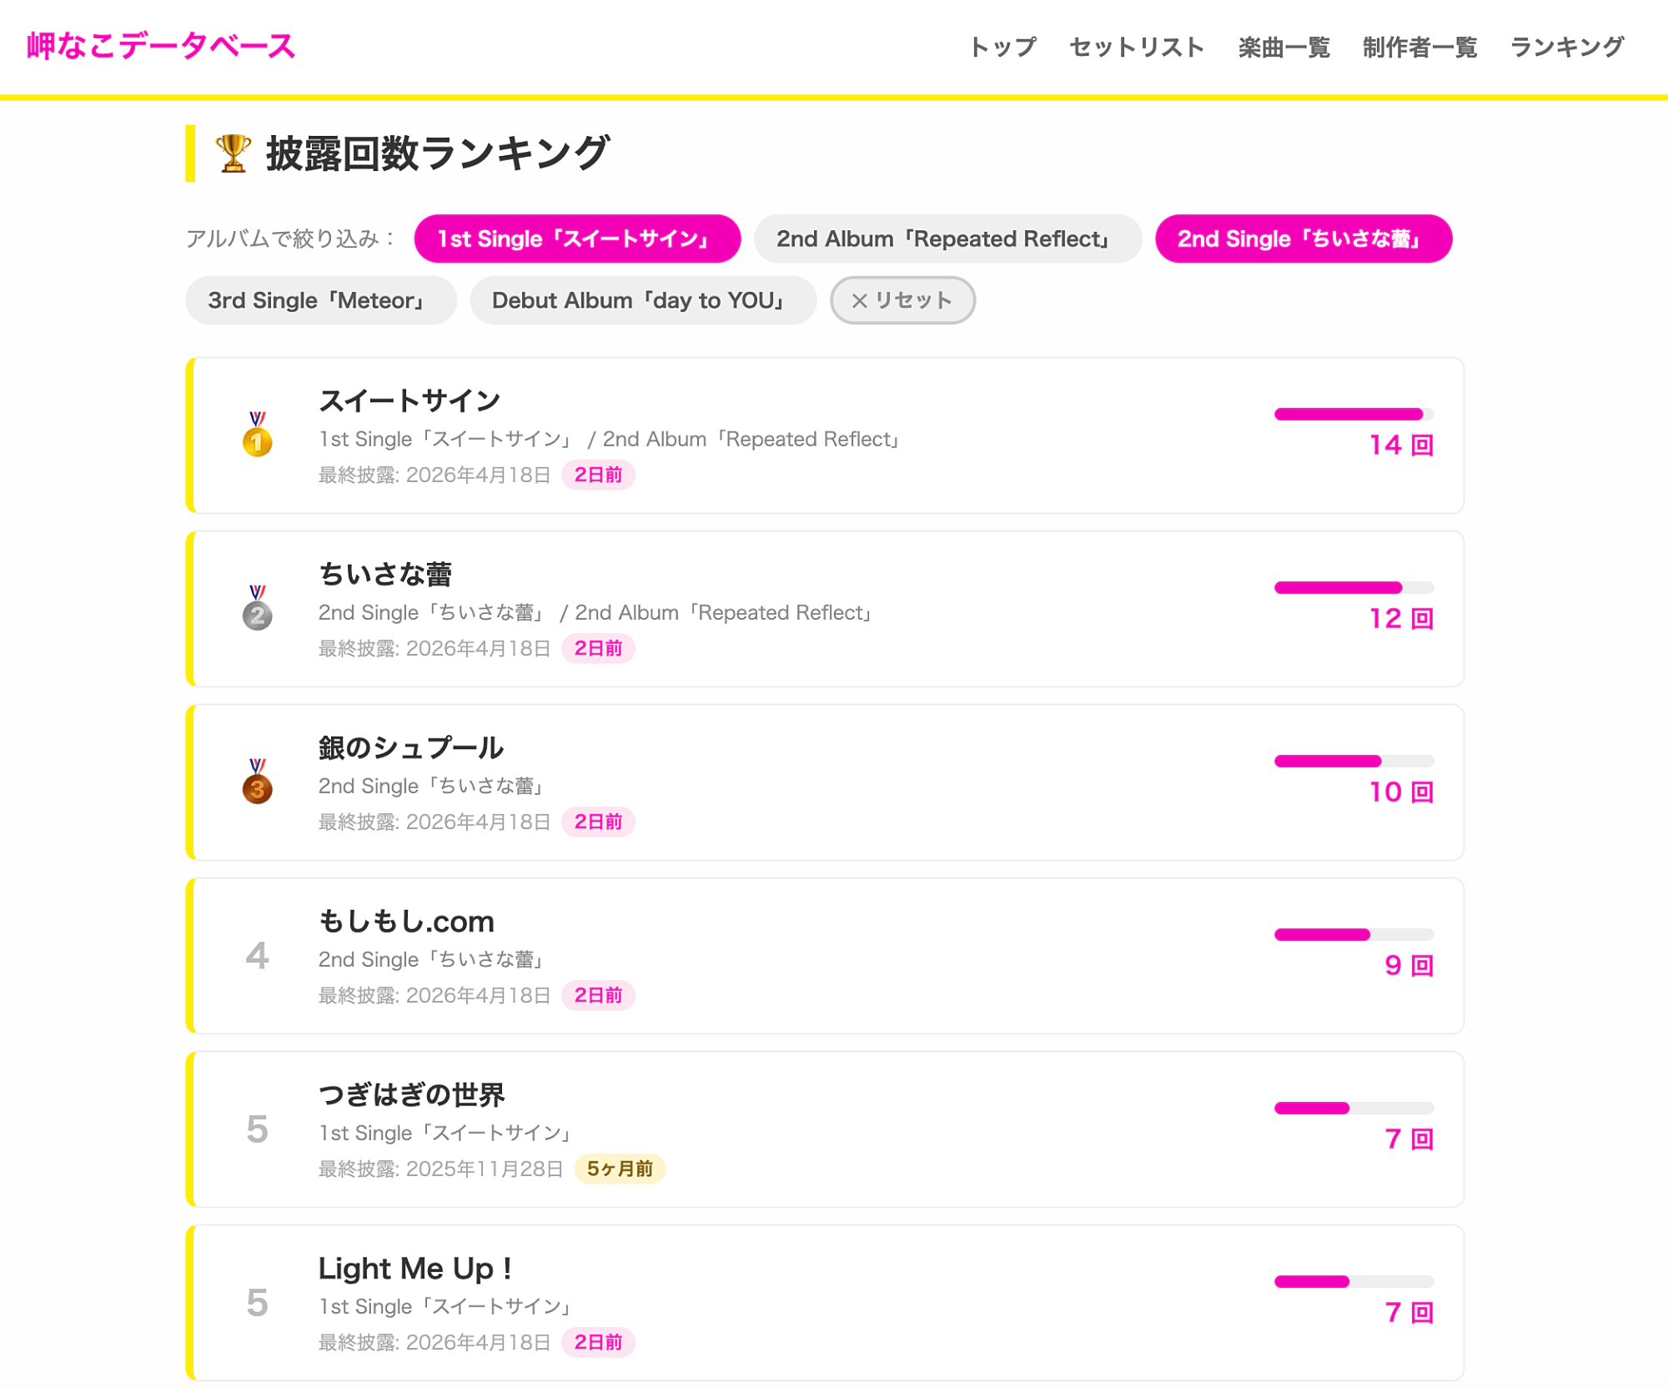Open the 楽曲一覧 navigation item
Viewport: 1668px width, 1388px height.
point(1283,48)
